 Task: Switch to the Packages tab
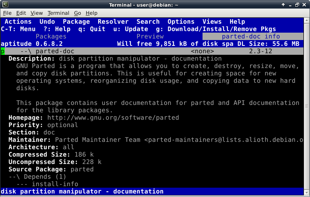point(51,37)
